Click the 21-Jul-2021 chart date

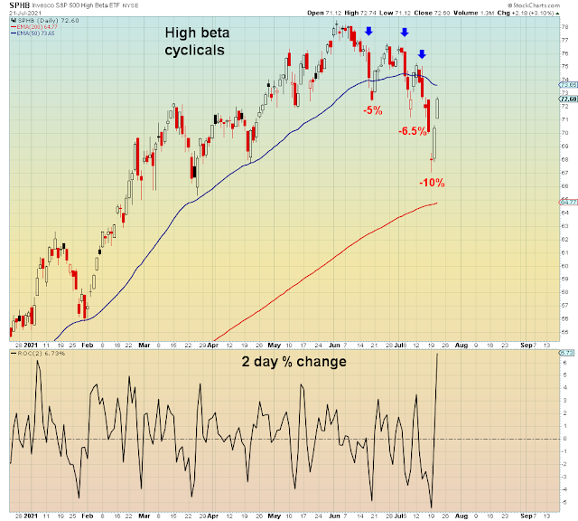coord(25,14)
